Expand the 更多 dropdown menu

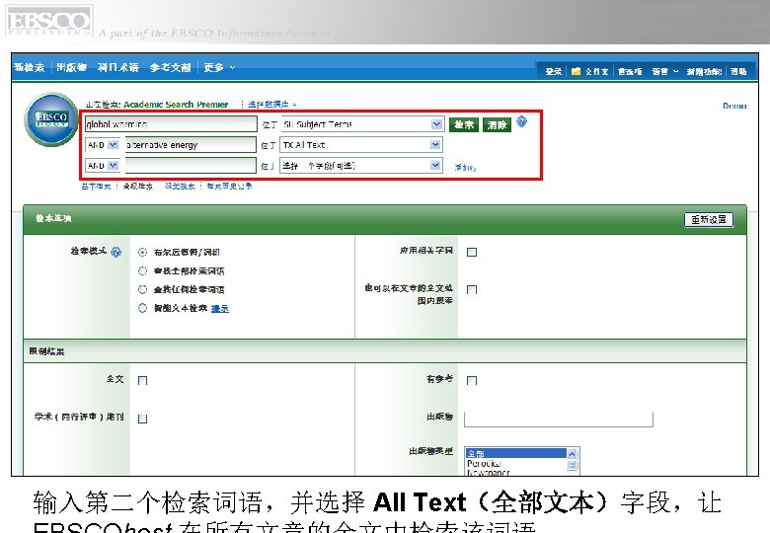click(x=219, y=68)
